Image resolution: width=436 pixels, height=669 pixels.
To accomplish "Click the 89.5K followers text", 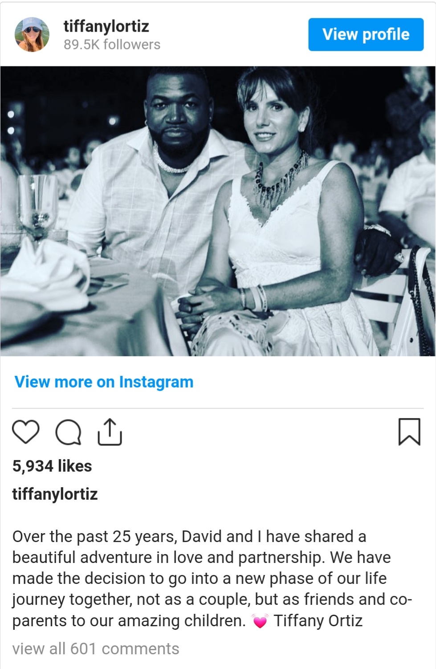I will (x=112, y=45).
